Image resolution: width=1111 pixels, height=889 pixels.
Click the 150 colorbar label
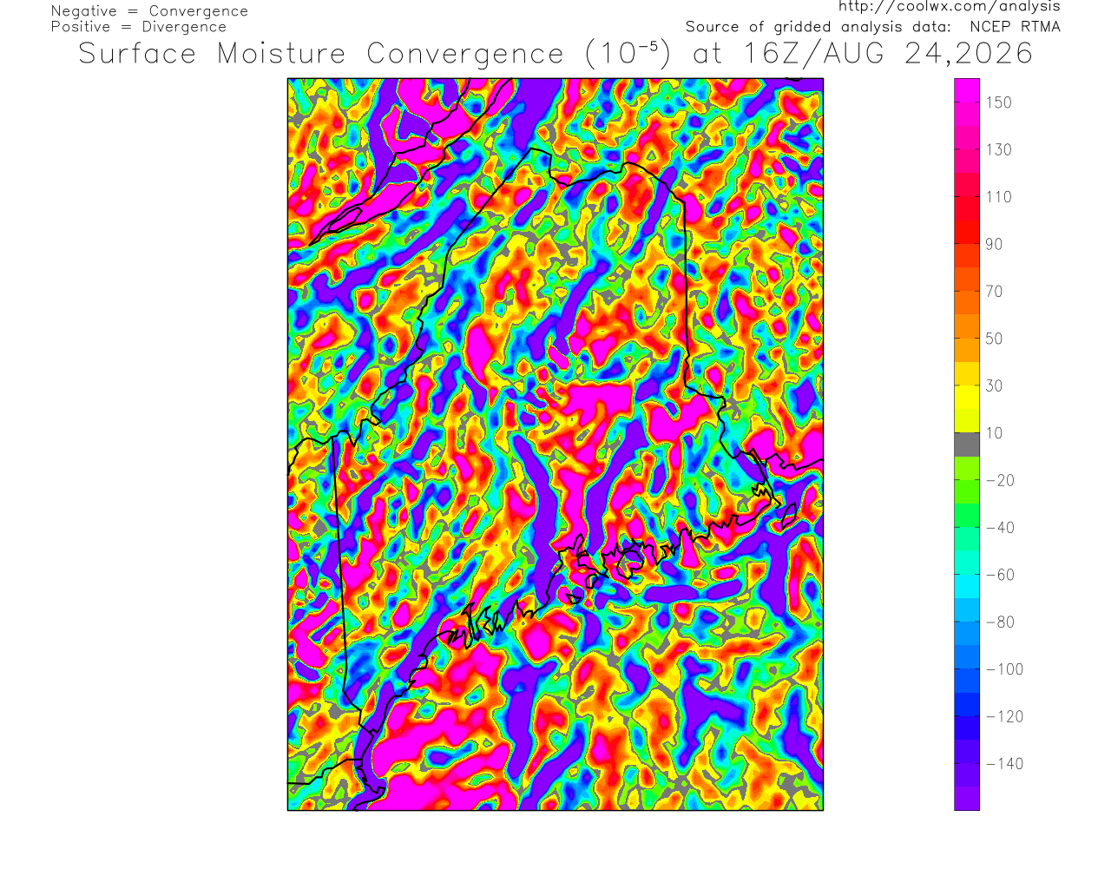999,102
